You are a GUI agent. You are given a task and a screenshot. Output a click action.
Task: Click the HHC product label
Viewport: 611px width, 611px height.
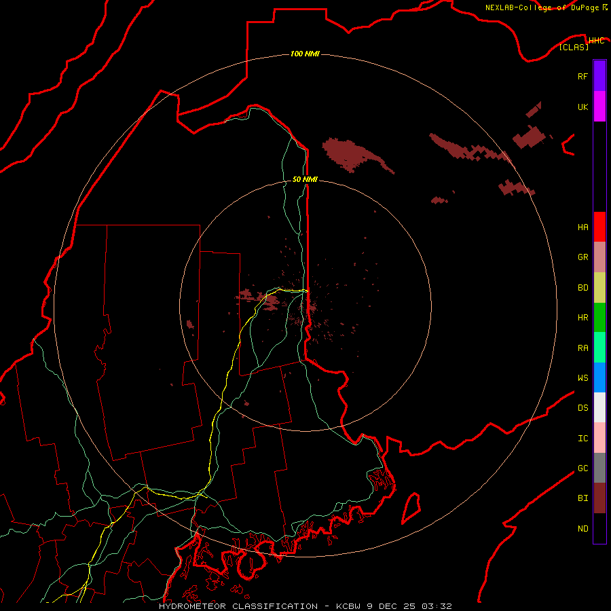(596, 41)
